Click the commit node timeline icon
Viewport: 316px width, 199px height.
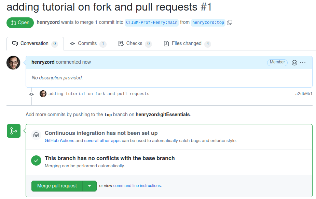coord(31,94)
